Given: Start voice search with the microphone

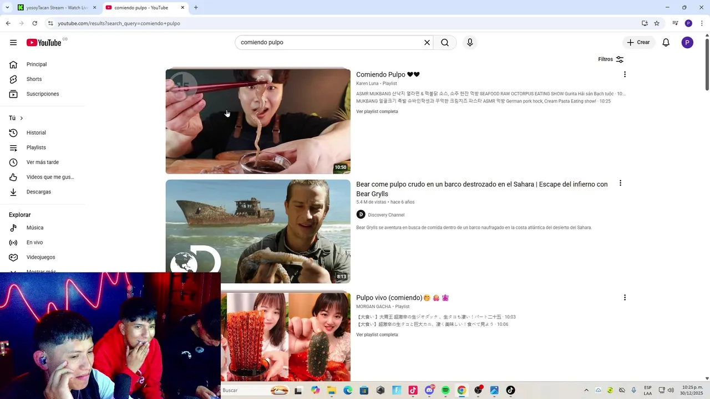Looking at the screenshot, I should (470, 43).
